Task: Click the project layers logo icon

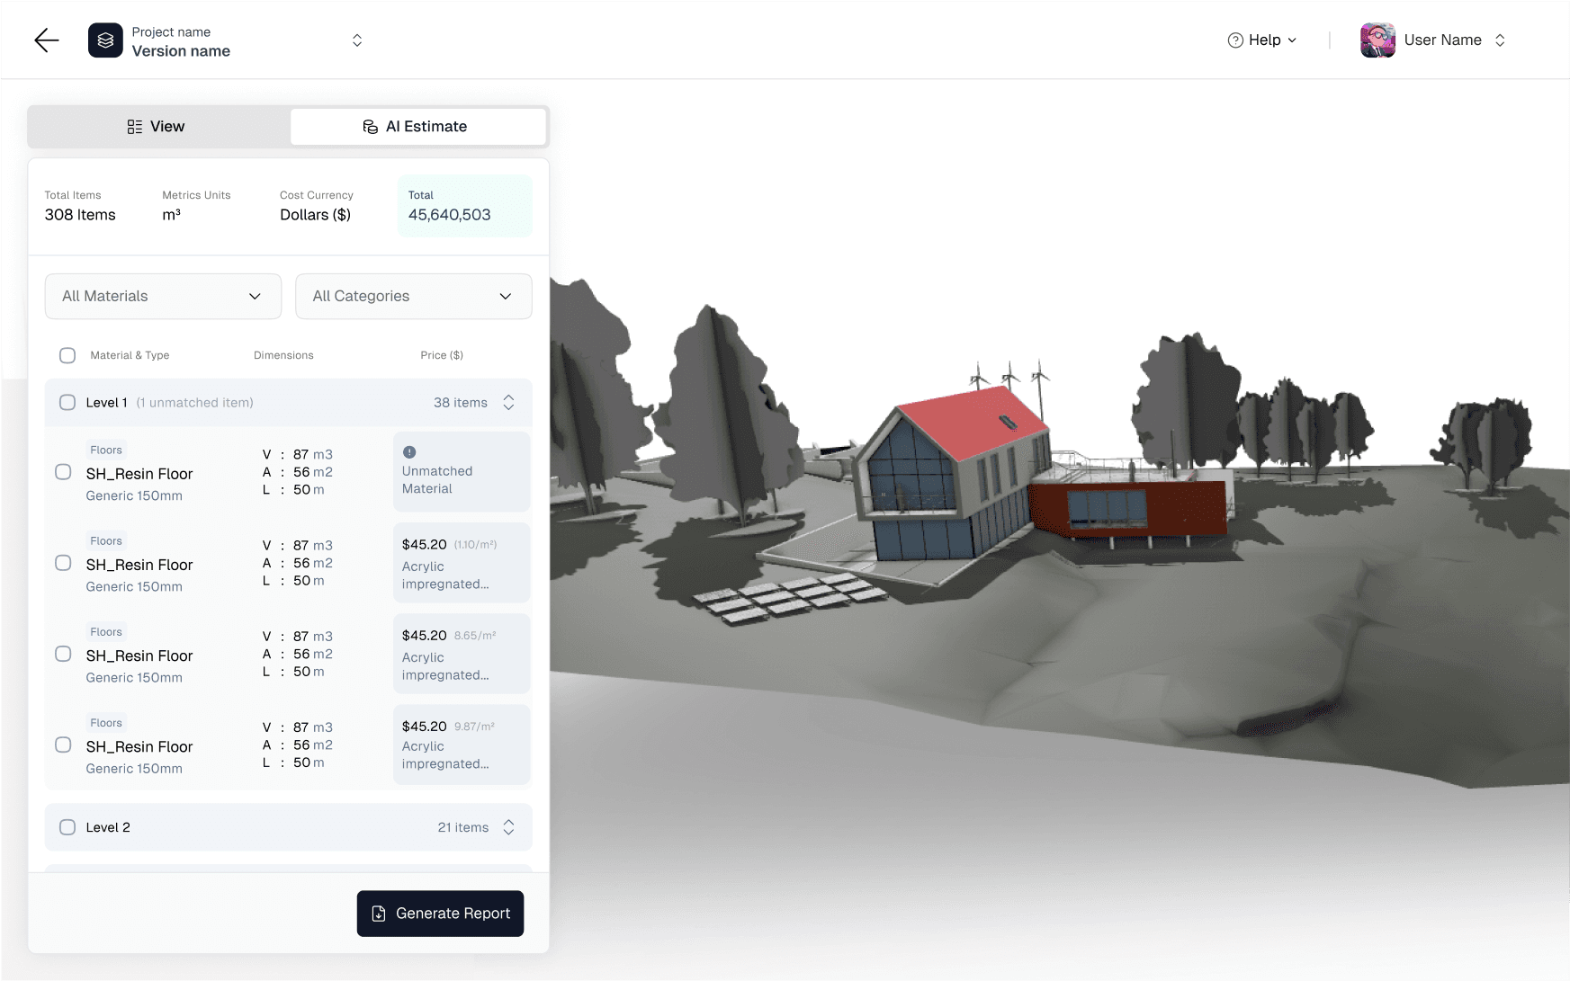Action: pos(105,40)
